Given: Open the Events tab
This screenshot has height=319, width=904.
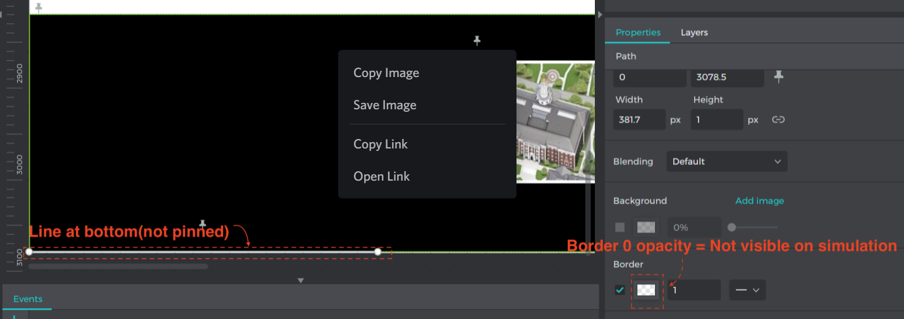Looking at the screenshot, I should 28,299.
